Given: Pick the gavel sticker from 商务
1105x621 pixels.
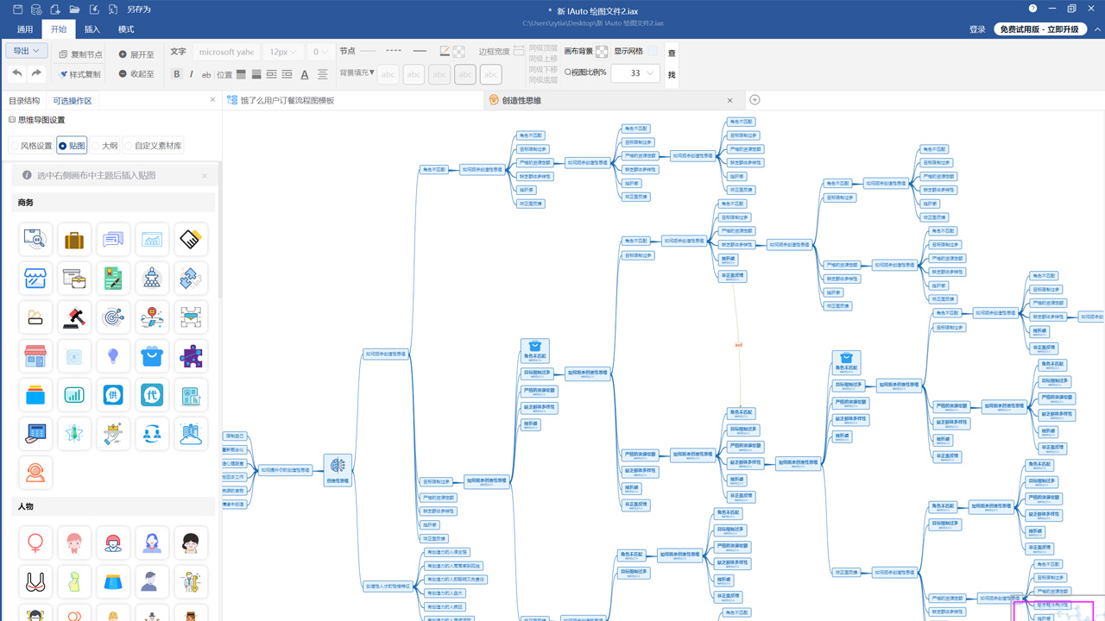Looking at the screenshot, I should click(x=74, y=317).
